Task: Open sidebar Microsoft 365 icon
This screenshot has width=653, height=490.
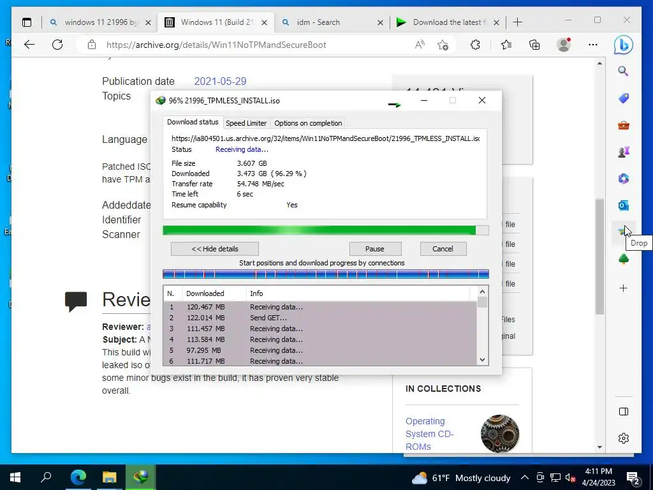Action: 624,179
